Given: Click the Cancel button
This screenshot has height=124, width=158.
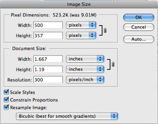Looking at the screenshot, I should pyautogui.click(x=139, y=27).
